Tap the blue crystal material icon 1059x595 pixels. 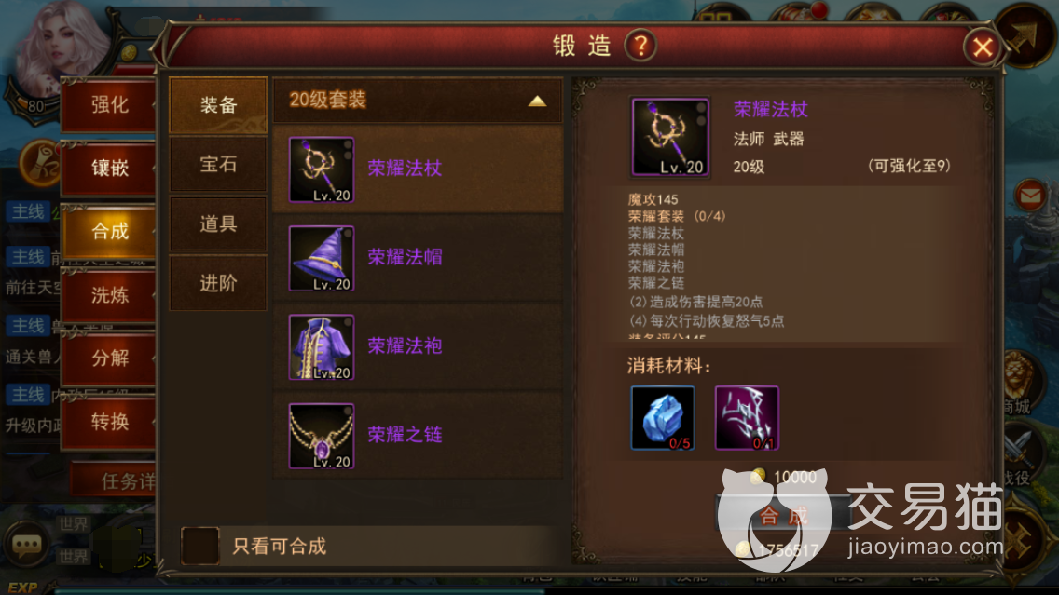[663, 418]
